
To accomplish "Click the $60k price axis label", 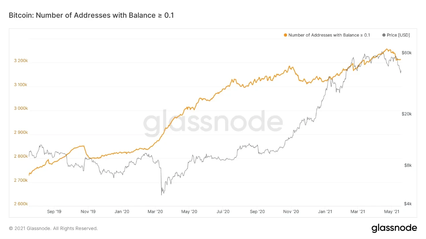I will (x=407, y=53).
